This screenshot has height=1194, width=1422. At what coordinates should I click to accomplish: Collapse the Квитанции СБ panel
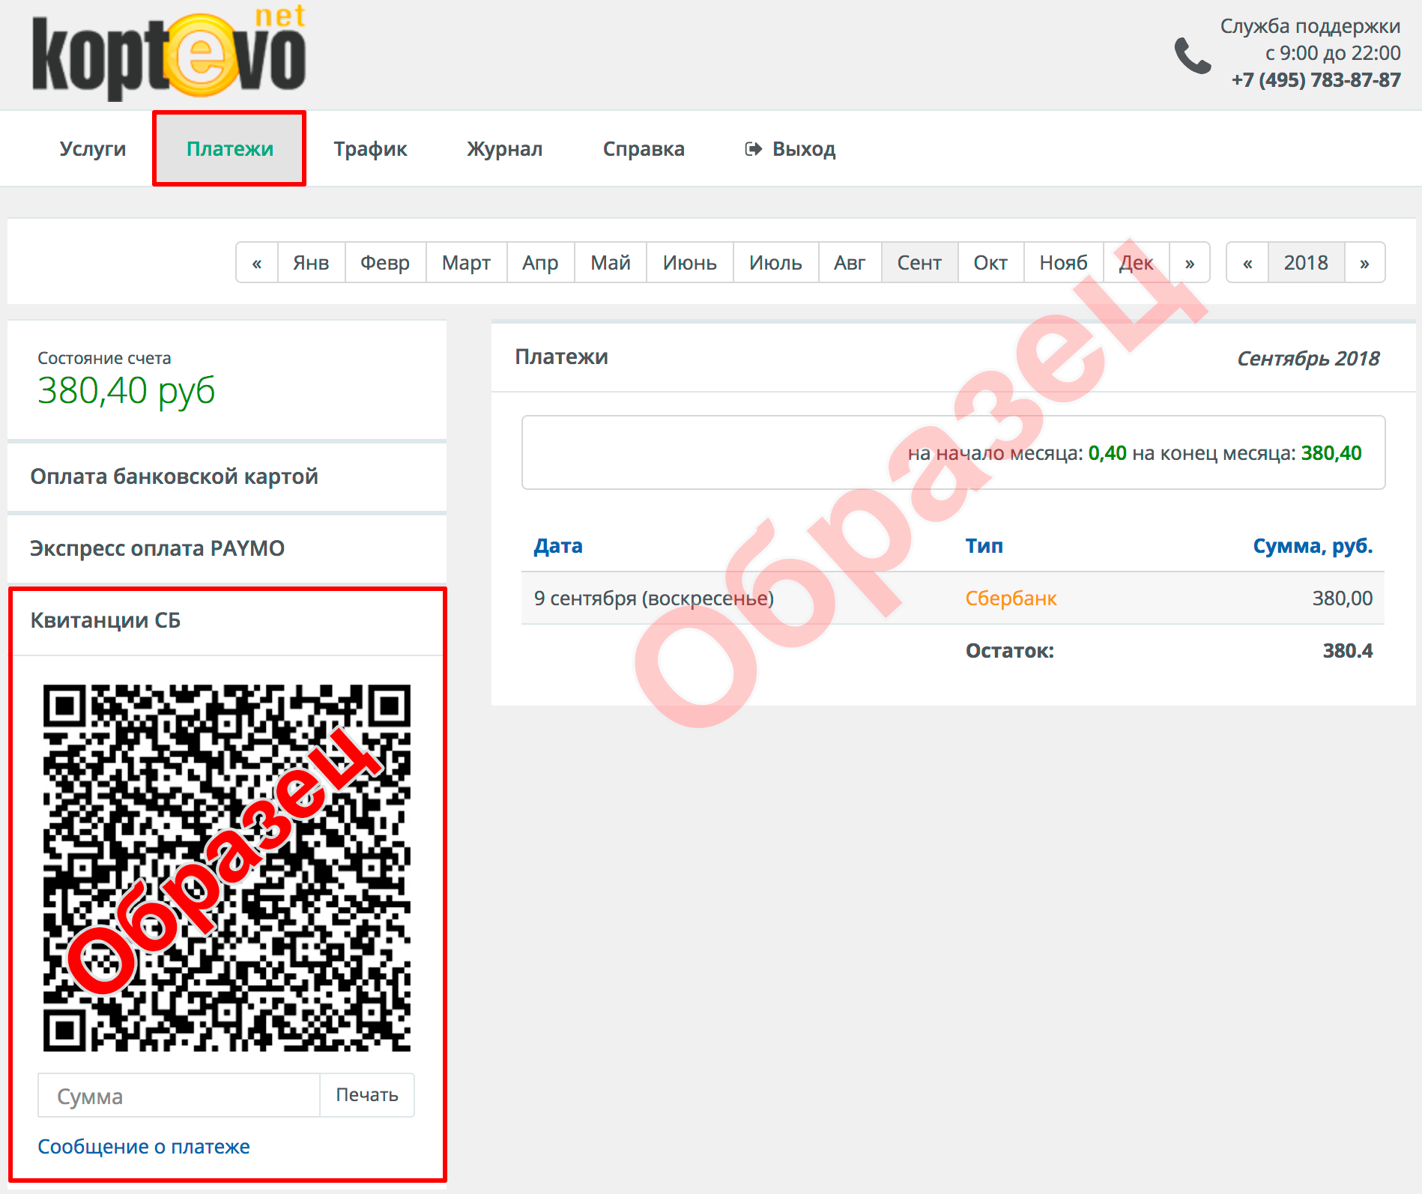tap(106, 620)
